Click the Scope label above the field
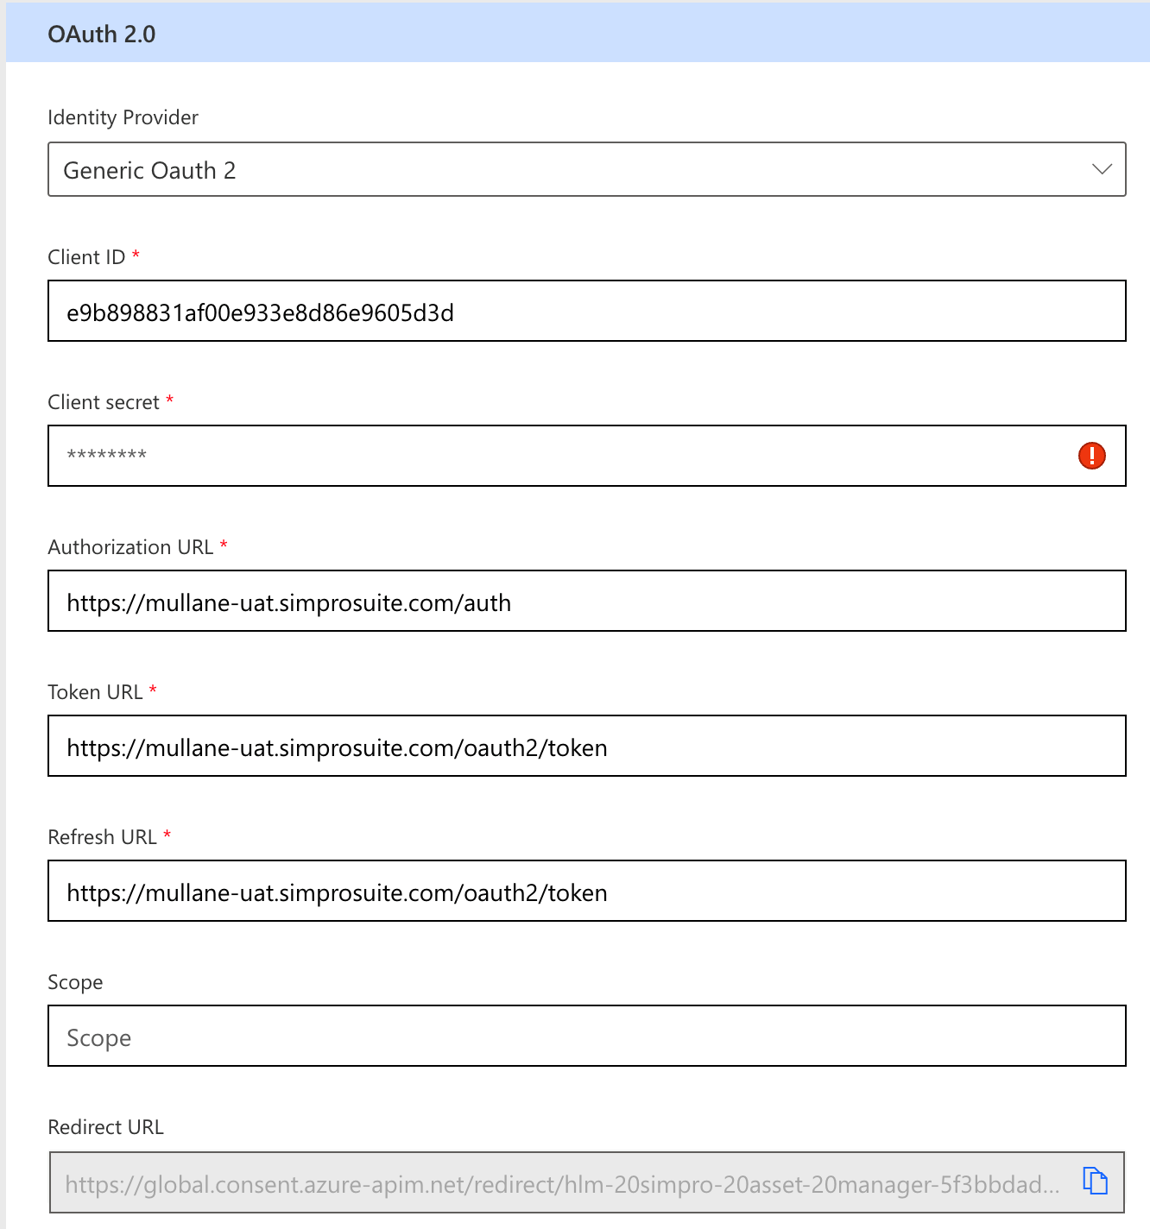This screenshot has width=1150, height=1229. point(75,982)
